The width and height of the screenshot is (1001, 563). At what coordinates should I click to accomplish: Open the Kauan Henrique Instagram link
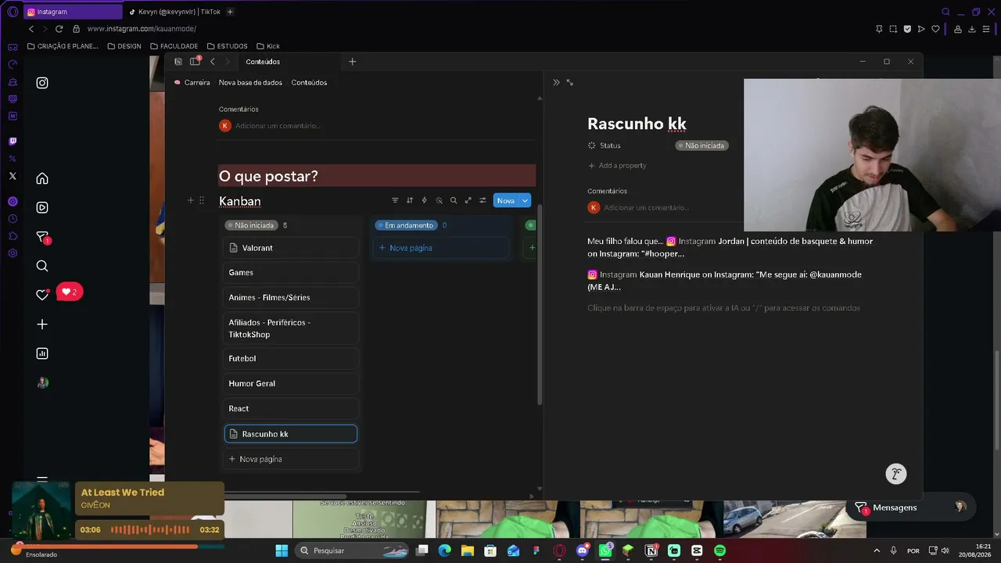[x=724, y=281]
